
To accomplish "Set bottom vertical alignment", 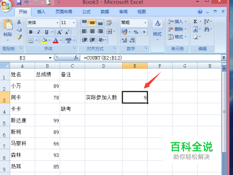I will point(100,23).
